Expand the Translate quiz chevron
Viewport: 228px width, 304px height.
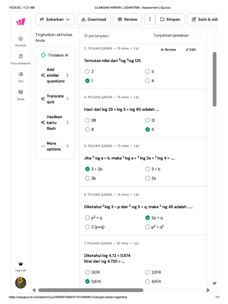[67, 99]
